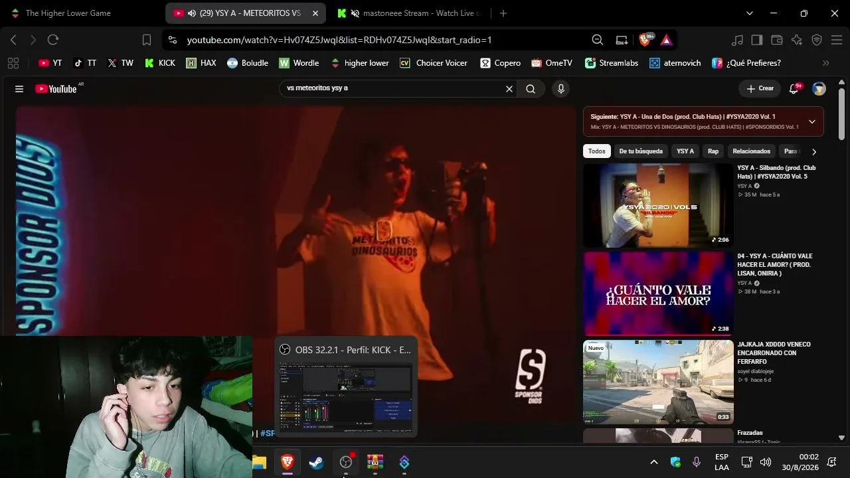Open the Streamlabs bookmark

pos(612,63)
